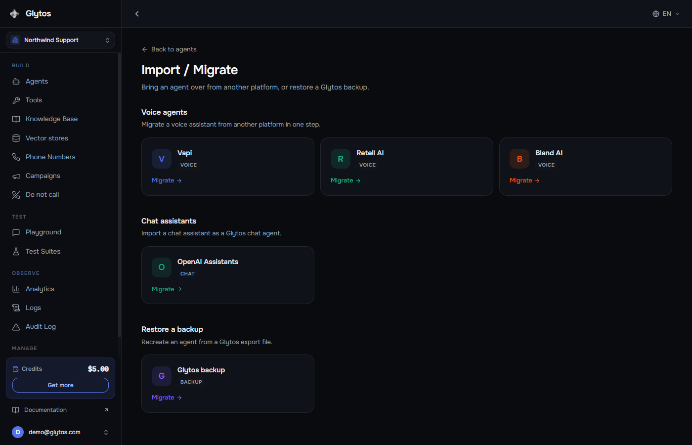This screenshot has height=445, width=692.
Task: Click the Phone Numbers handset icon
Action: click(x=16, y=157)
